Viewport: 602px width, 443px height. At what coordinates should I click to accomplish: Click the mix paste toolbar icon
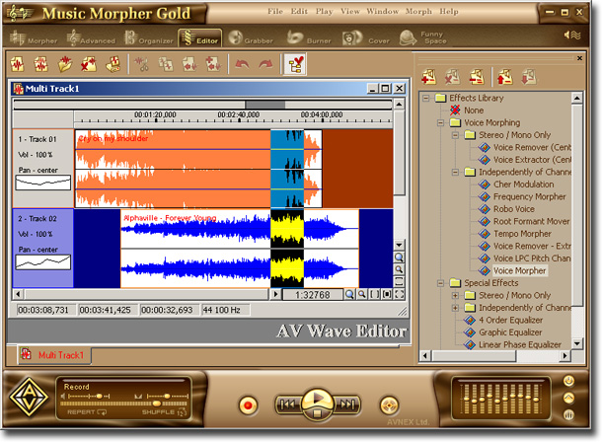point(213,64)
